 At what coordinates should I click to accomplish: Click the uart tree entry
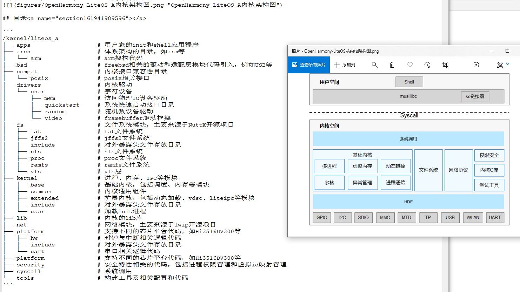pyautogui.click(x=38, y=252)
